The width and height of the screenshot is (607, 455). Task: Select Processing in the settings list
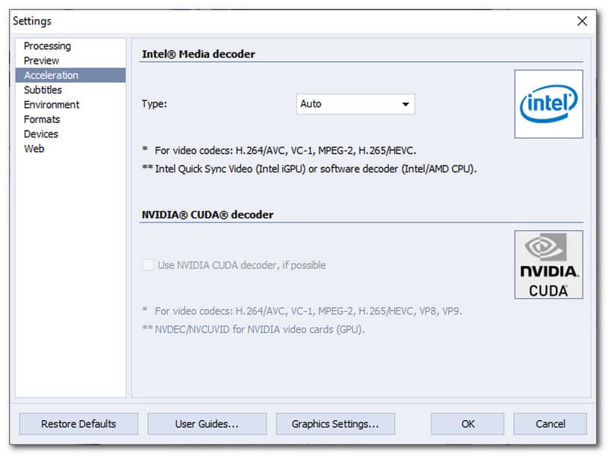(x=47, y=46)
